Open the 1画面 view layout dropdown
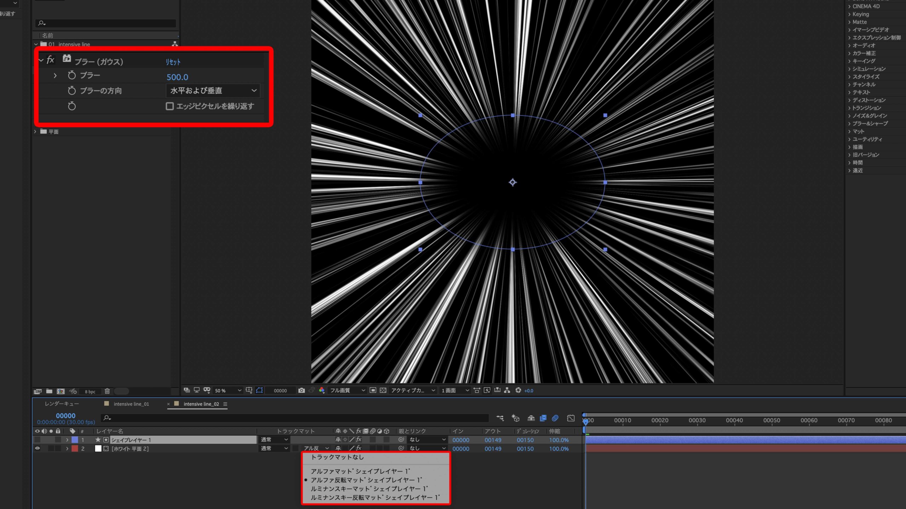The height and width of the screenshot is (509, 906). [455, 390]
